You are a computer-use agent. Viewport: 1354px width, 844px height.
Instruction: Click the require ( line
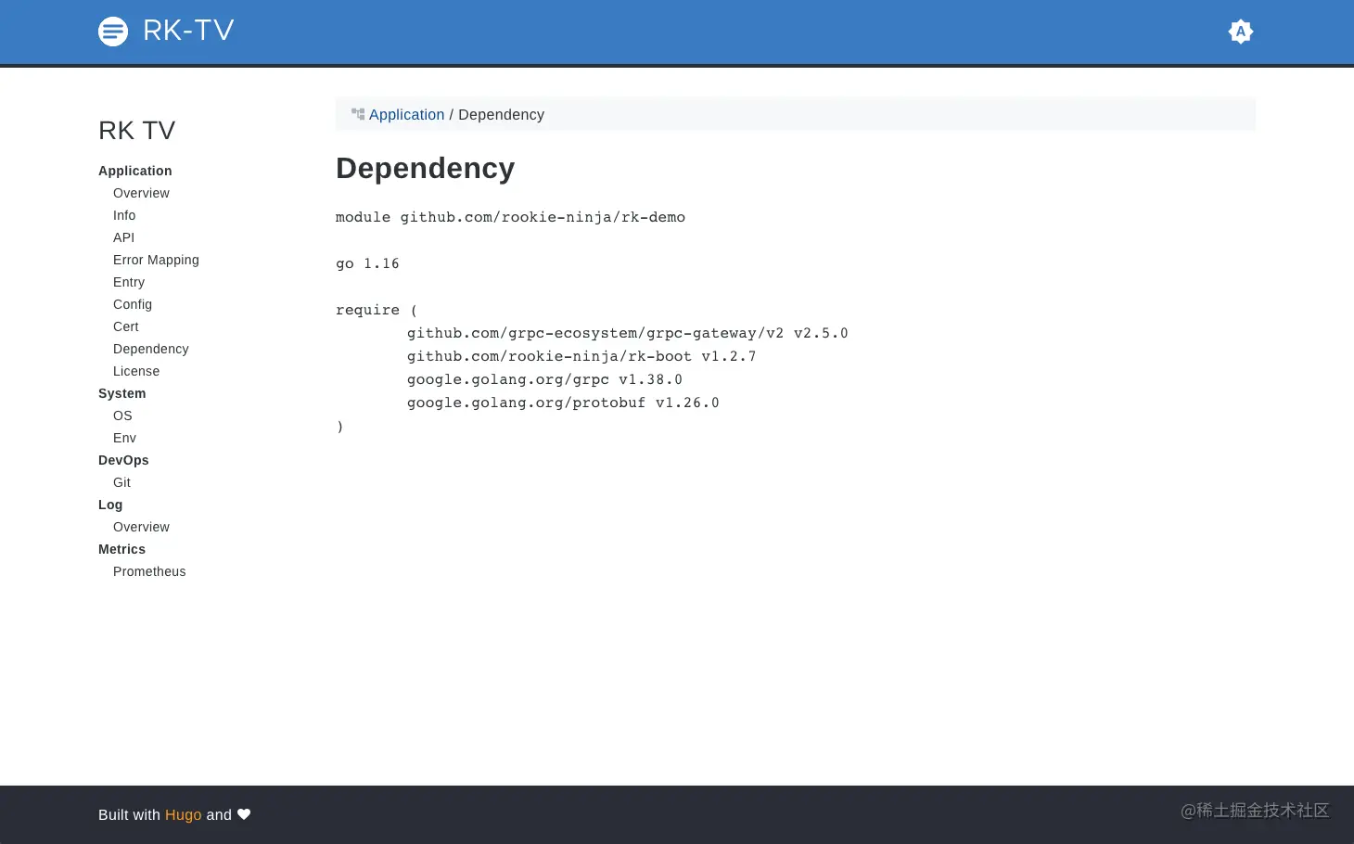(377, 310)
